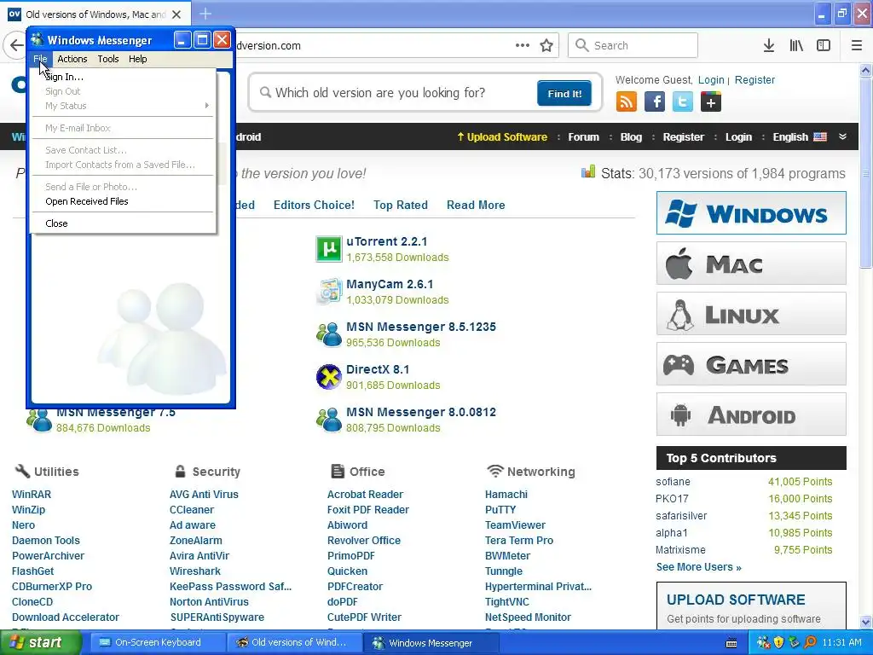Viewport: 873px width, 655px height.
Task: Bookmark page with the star icon
Action: (x=546, y=46)
